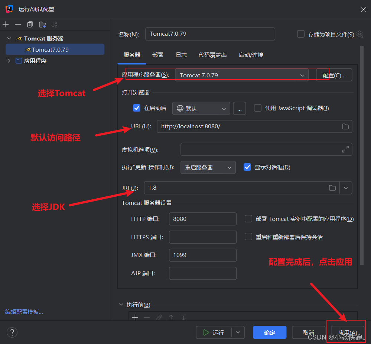Switch to 服务器 tab

[132, 55]
